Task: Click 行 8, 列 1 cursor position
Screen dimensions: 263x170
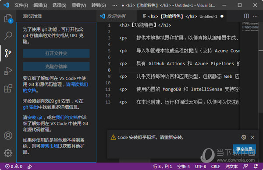Action: click(x=163, y=167)
